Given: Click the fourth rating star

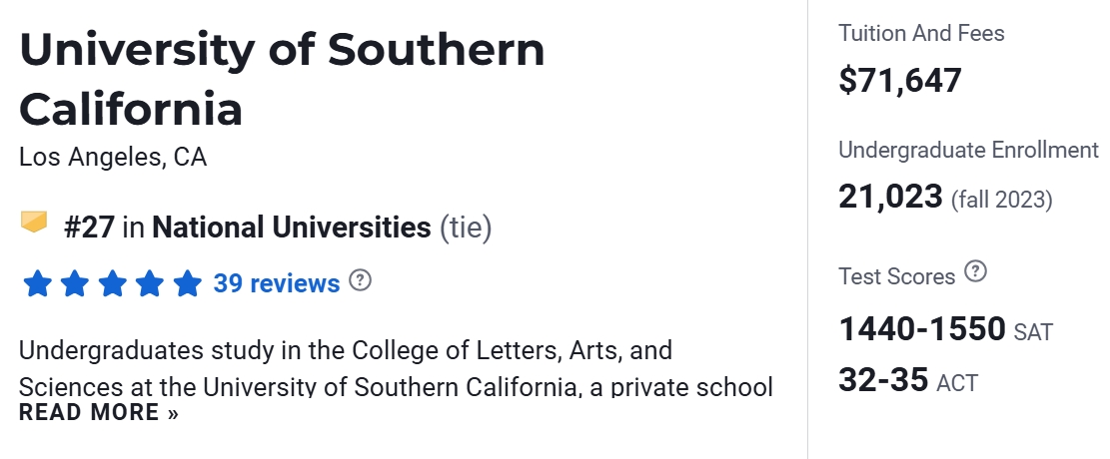Looking at the screenshot, I should coord(150,284).
